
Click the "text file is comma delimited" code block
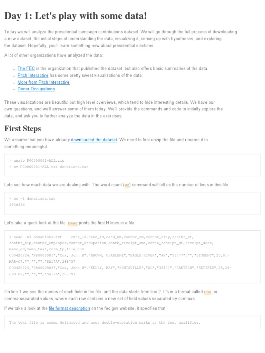point(105,323)
